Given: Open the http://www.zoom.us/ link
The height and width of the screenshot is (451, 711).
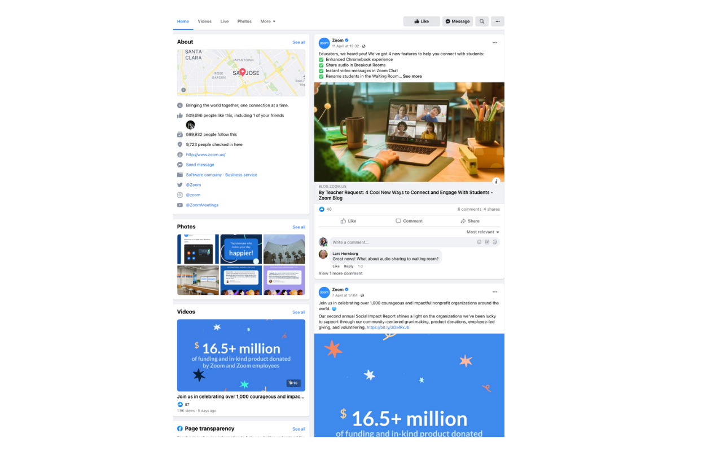Looking at the screenshot, I should click(x=206, y=154).
